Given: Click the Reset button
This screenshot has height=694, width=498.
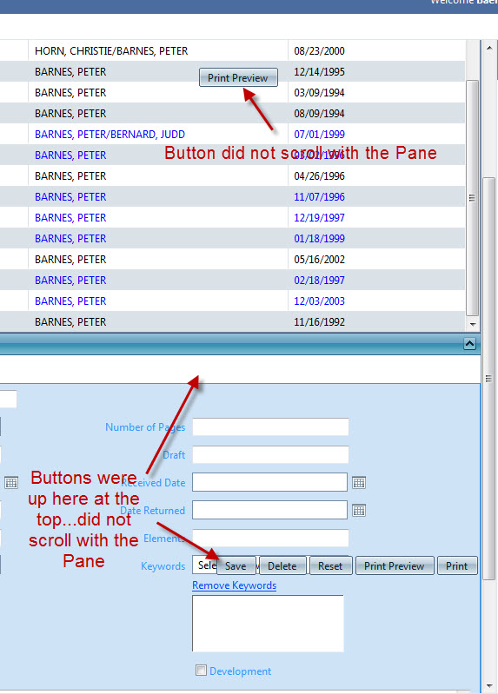Looking at the screenshot, I should [330, 566].
